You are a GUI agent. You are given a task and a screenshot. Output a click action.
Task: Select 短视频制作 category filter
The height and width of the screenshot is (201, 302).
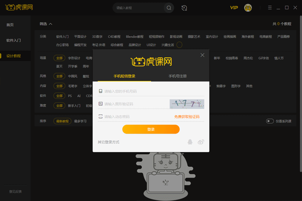pyautogui.click(x=157, y=37)
